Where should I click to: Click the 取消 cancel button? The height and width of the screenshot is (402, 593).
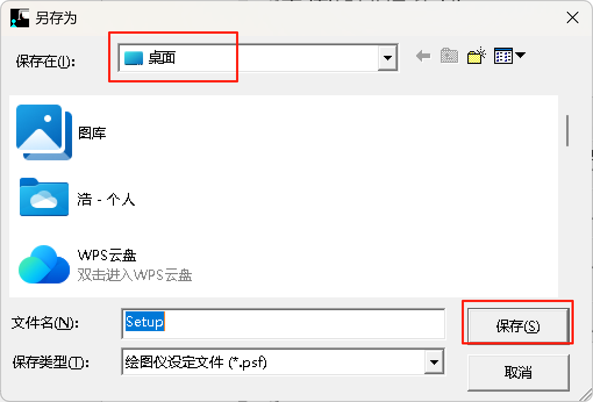coord(518,372)
